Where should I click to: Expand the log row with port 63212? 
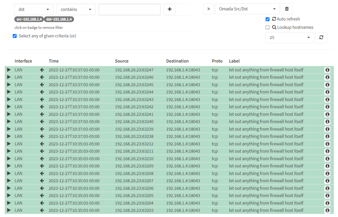click(x=9, y=144)
